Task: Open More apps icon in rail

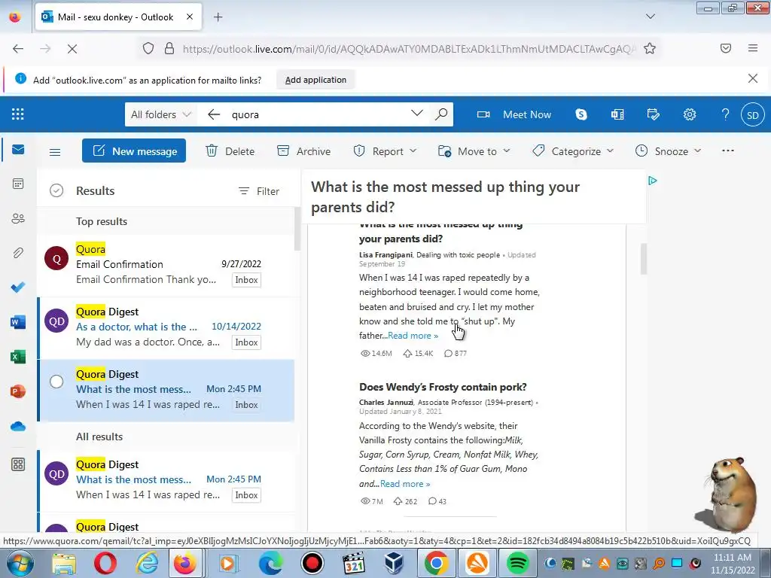Action: point(18,464)
